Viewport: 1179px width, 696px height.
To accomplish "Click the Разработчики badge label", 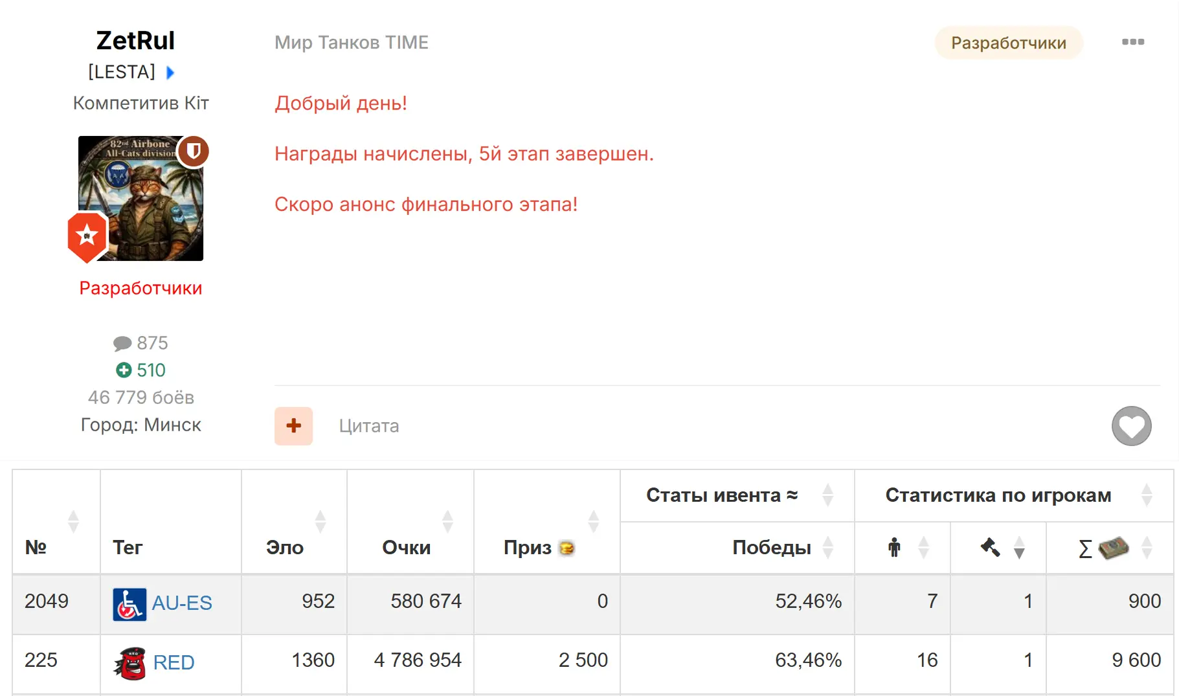I will [x=1008, y=43].
